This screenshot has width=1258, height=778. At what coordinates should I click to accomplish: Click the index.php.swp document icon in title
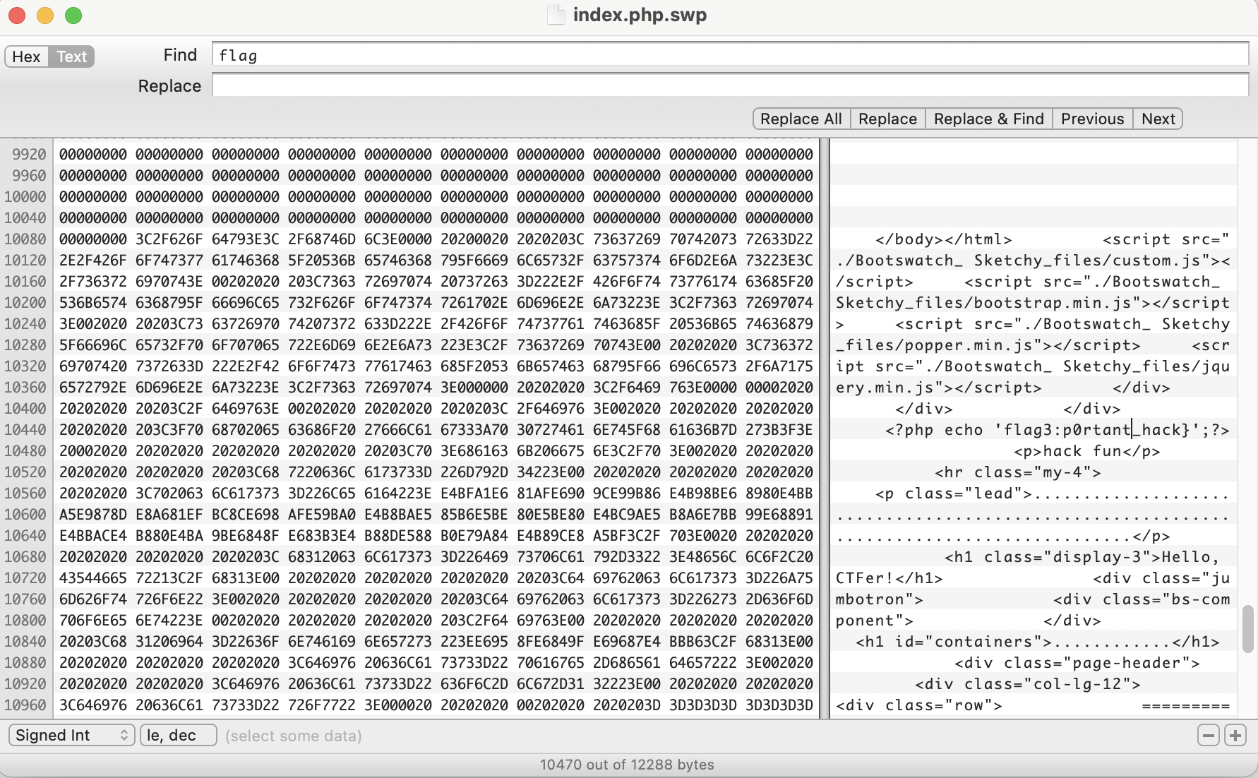click(556, 15)
